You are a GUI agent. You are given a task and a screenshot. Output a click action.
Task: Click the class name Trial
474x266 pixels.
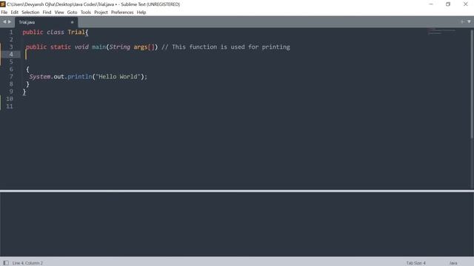[x=76, y=32]
